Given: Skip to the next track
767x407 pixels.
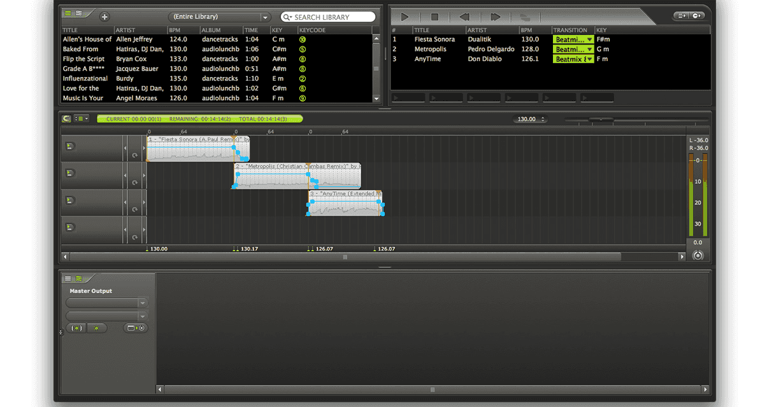Looking at the screenshot, I should tap(495, 17).
